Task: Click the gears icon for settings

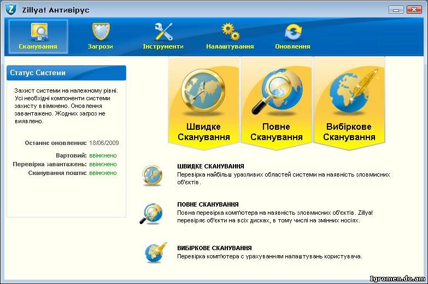Action: point(230,31)
